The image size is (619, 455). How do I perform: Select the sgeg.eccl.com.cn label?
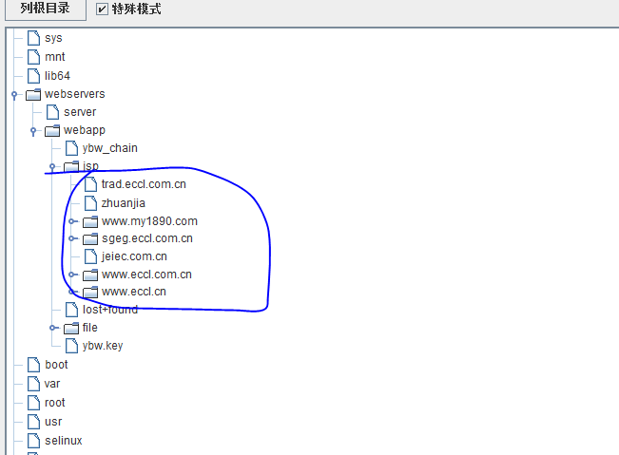[x=147, y=239]
